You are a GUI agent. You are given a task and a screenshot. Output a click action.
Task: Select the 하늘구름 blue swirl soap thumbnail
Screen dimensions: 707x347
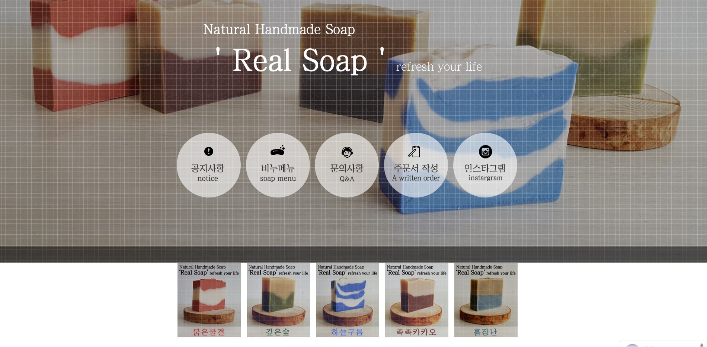pyautogui.click(x=348, y=300)
